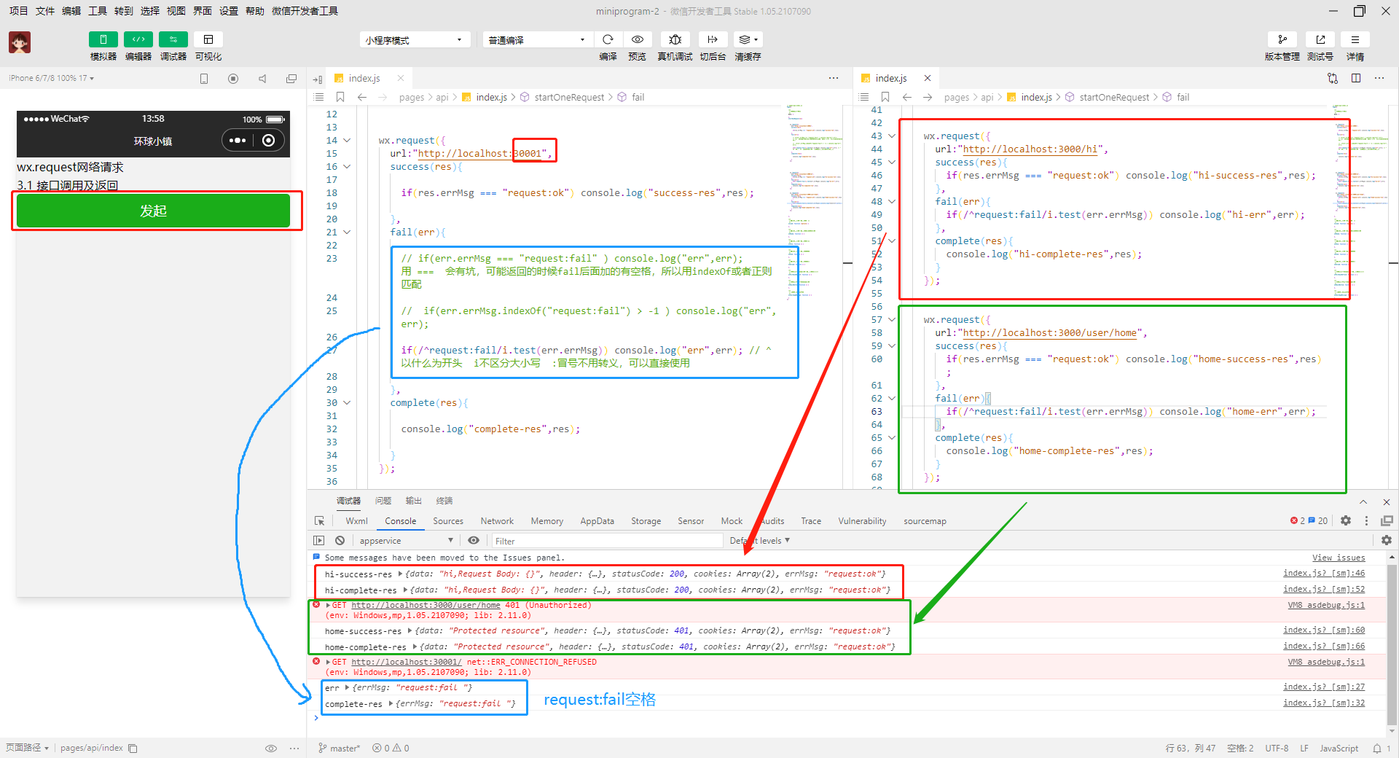
Task: Toggle the simulator panel button (模拟器)
Action: click(103, 39)
